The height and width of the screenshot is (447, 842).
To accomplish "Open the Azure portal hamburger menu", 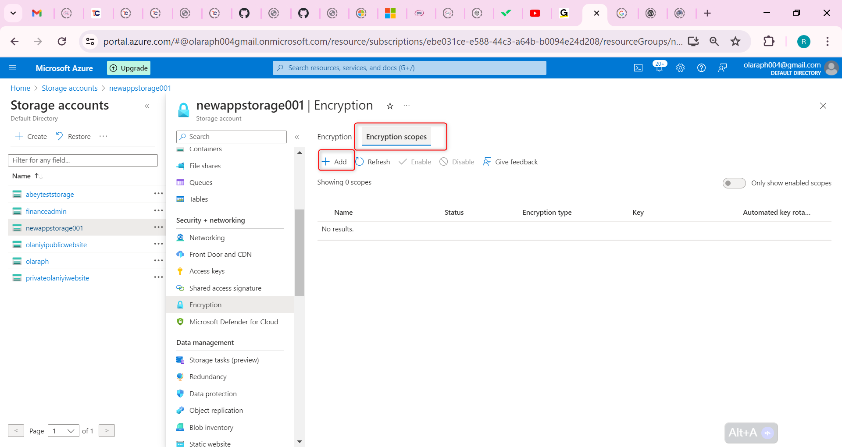I will click(13, 68).
